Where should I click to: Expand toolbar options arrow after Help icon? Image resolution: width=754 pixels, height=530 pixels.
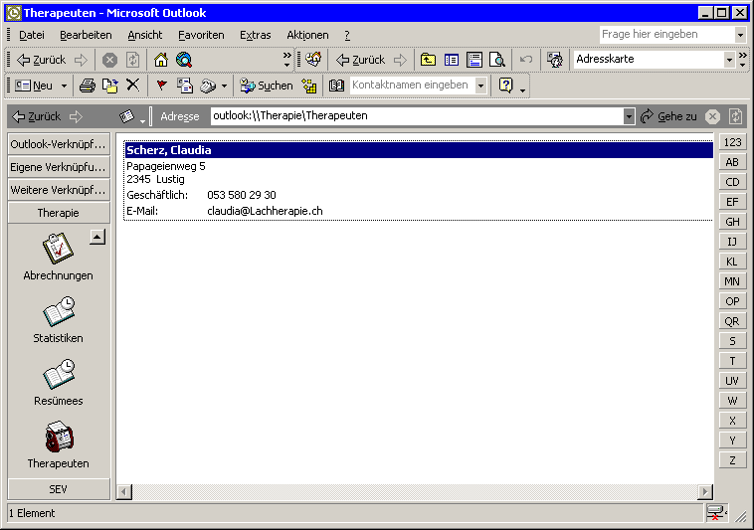(x=522, y=89)
